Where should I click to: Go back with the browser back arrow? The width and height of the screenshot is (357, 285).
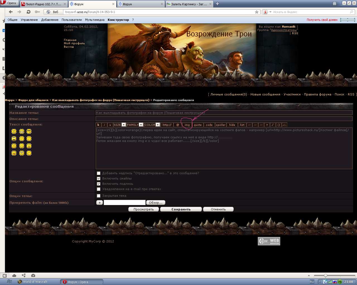pyautogui.click(x=11, y=12)
